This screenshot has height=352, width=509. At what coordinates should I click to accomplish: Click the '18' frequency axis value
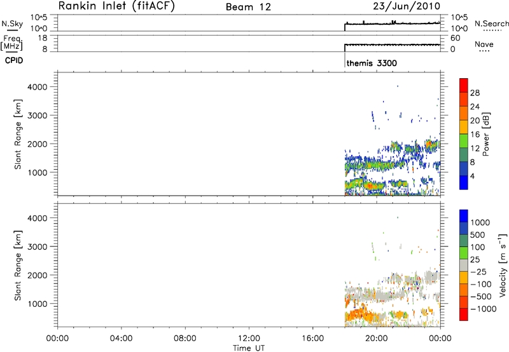click(43, 38)
